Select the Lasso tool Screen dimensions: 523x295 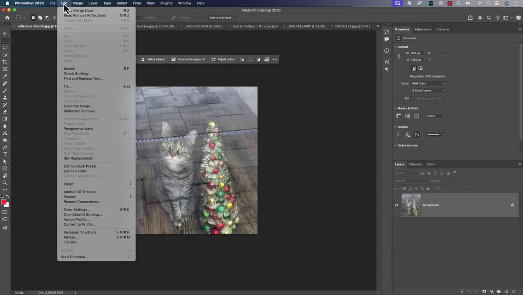5,48
